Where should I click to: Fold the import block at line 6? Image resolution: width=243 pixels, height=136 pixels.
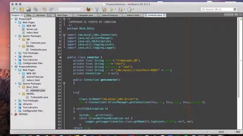64,35
